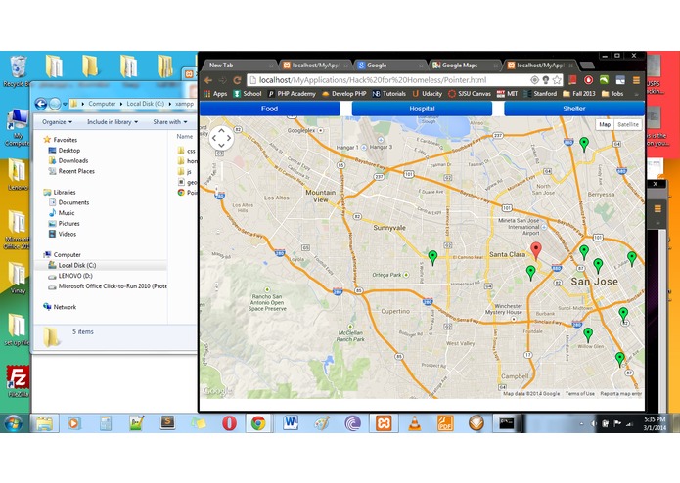Select LENOVO (D:) drive in Explorer

70,276
